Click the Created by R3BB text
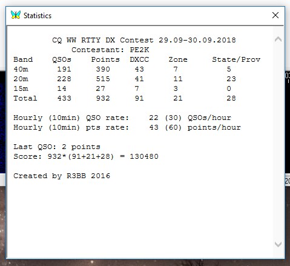The height and width of the screenshot is (266, 290). [x=62, y=176]
